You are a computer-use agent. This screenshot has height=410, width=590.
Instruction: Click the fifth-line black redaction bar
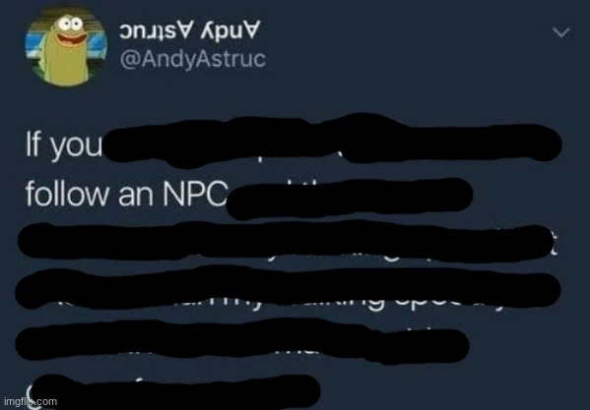click(x=242, y=341)
